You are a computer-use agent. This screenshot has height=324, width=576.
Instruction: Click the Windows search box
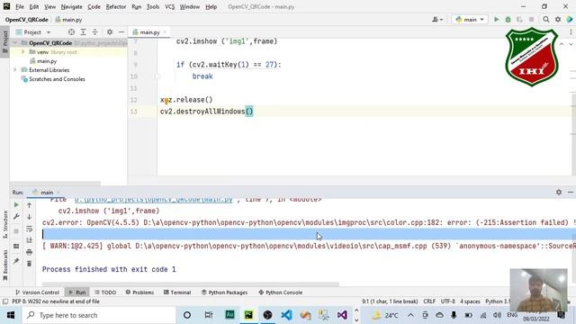coord(98,315)
